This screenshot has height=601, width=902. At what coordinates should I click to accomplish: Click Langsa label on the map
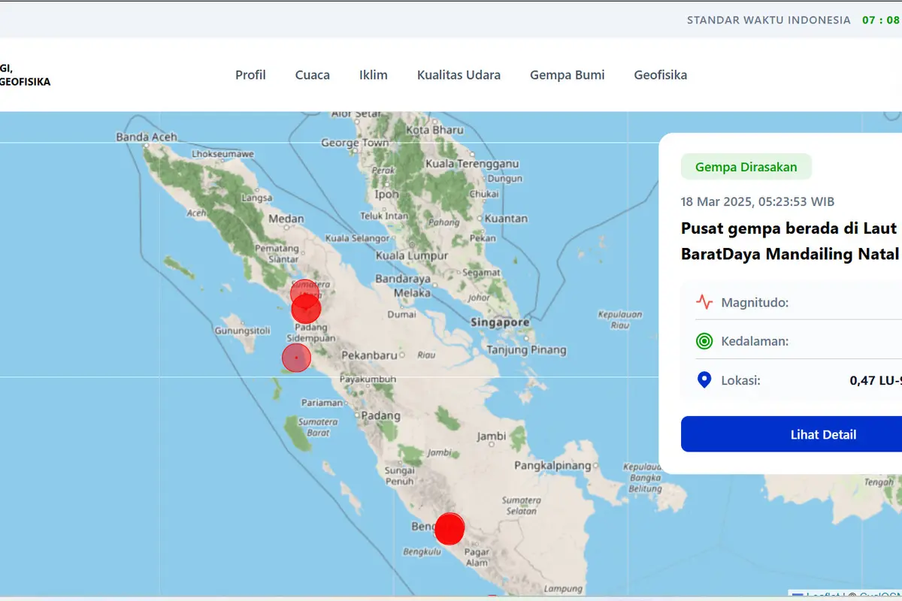pos(256,198)
